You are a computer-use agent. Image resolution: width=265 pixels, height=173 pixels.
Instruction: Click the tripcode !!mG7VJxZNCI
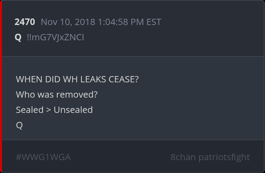pyautogui.click(x=55, y=37)
